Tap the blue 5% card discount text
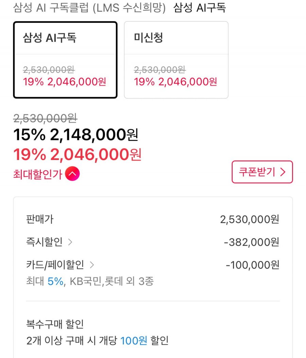This screenshot has width=306, height=358. [55, 281]
